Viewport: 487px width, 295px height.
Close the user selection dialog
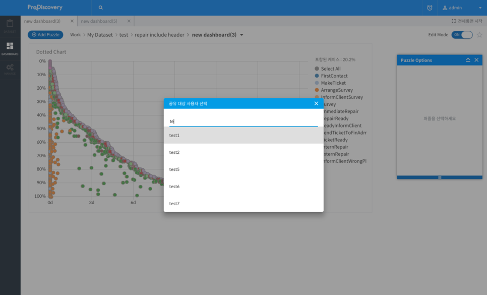pos(316,103)
